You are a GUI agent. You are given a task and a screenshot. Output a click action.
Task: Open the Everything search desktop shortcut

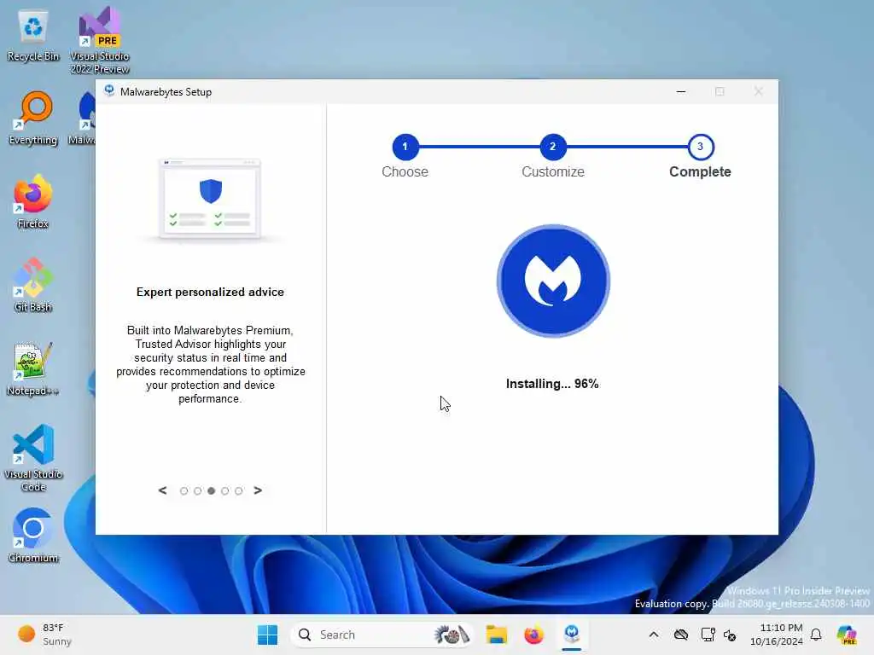point(33,118)
